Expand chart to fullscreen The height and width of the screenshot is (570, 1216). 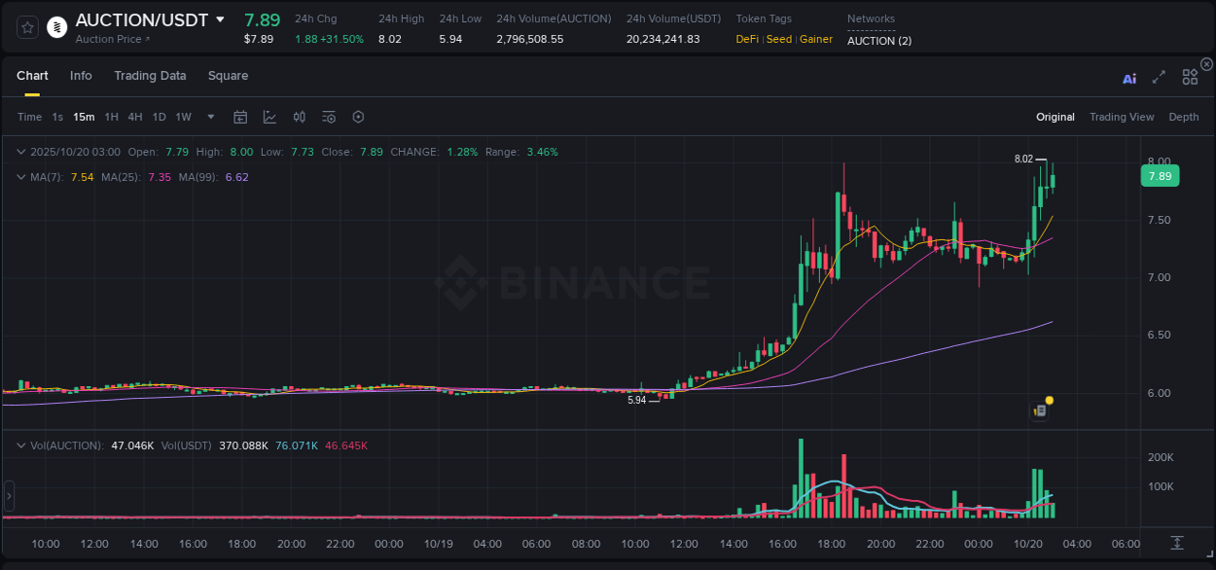pos(1158,79)
